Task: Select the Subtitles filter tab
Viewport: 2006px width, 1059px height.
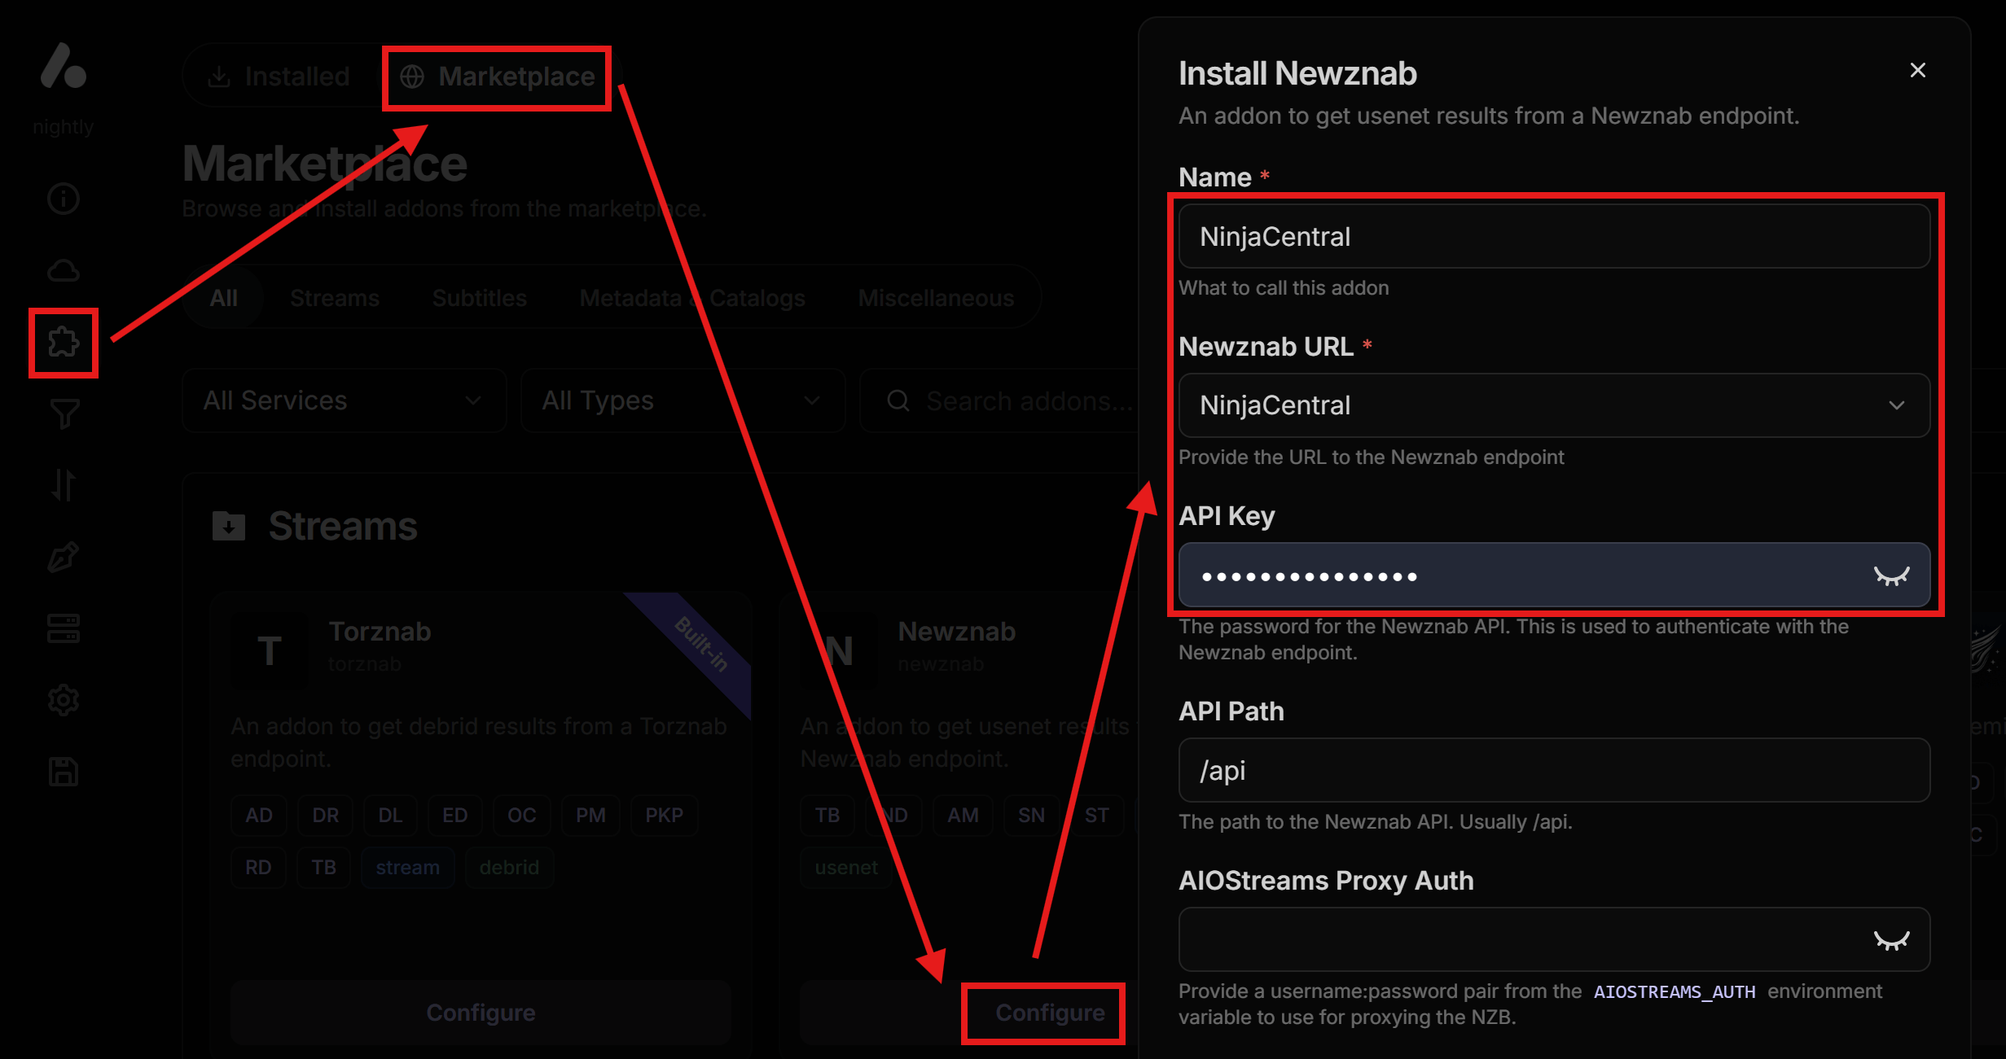Action: 479,298
